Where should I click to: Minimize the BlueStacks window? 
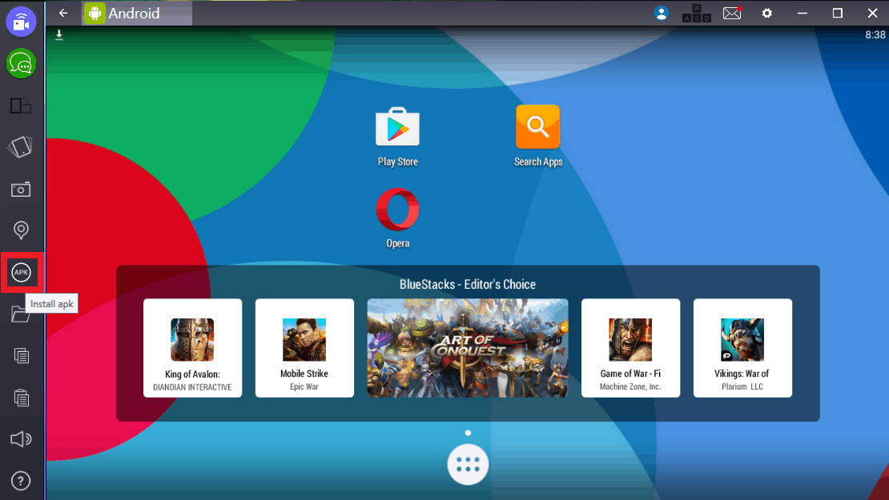803,13
